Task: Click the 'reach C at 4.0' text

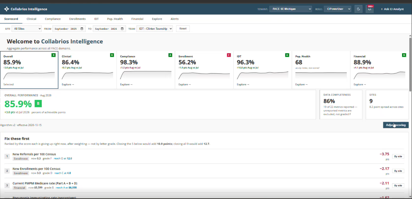Action: [63, 173]
